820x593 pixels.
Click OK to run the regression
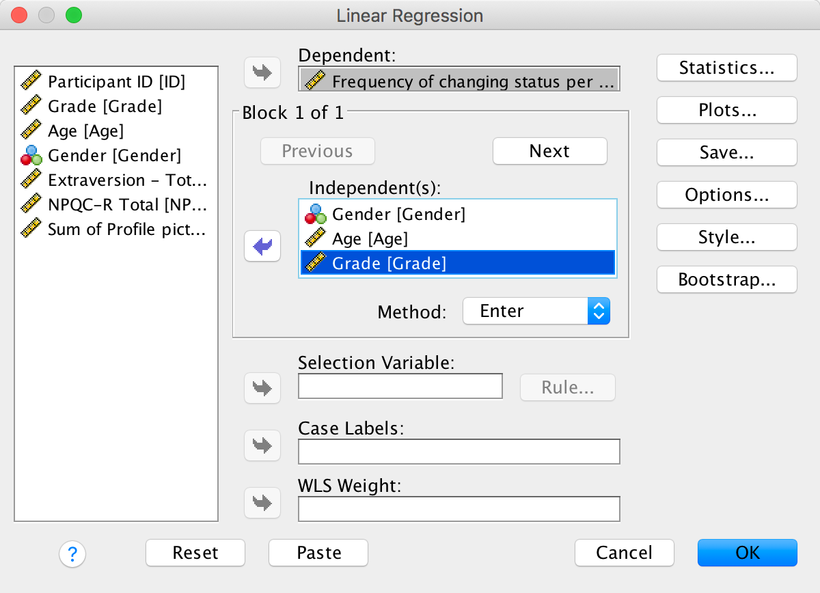pyautogui.click(x=747, y=553)
